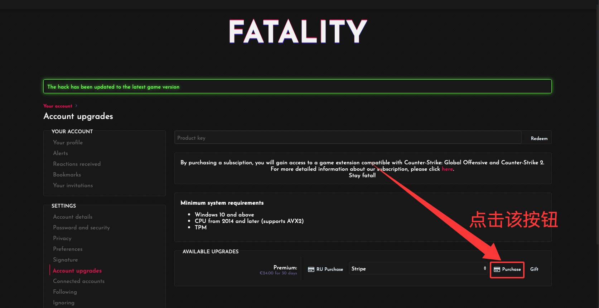The image size is (599, 308).
Task: Click the FATALITY logo
Action: click(298, 31)
